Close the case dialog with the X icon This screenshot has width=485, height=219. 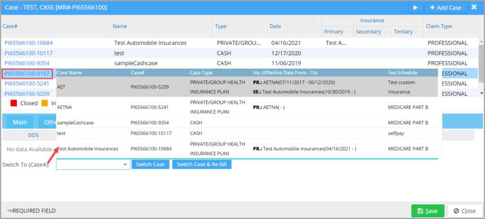(x=474, y=7)
